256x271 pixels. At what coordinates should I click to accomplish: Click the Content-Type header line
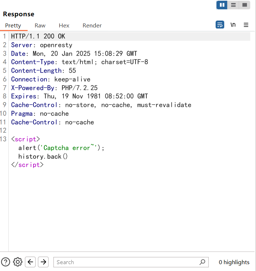point(79,62)
